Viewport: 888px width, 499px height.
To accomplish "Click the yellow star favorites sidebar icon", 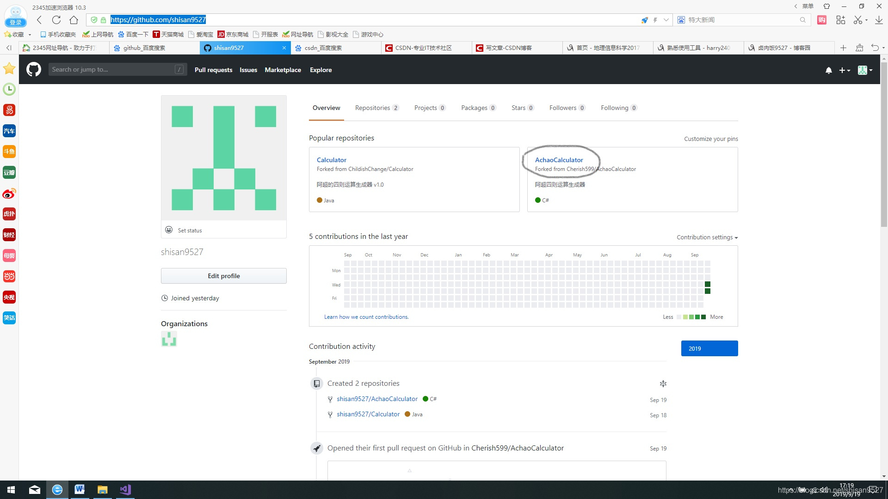I will click(x=9, y=68).
